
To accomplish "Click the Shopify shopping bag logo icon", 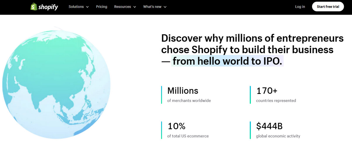I will point(34,6).
